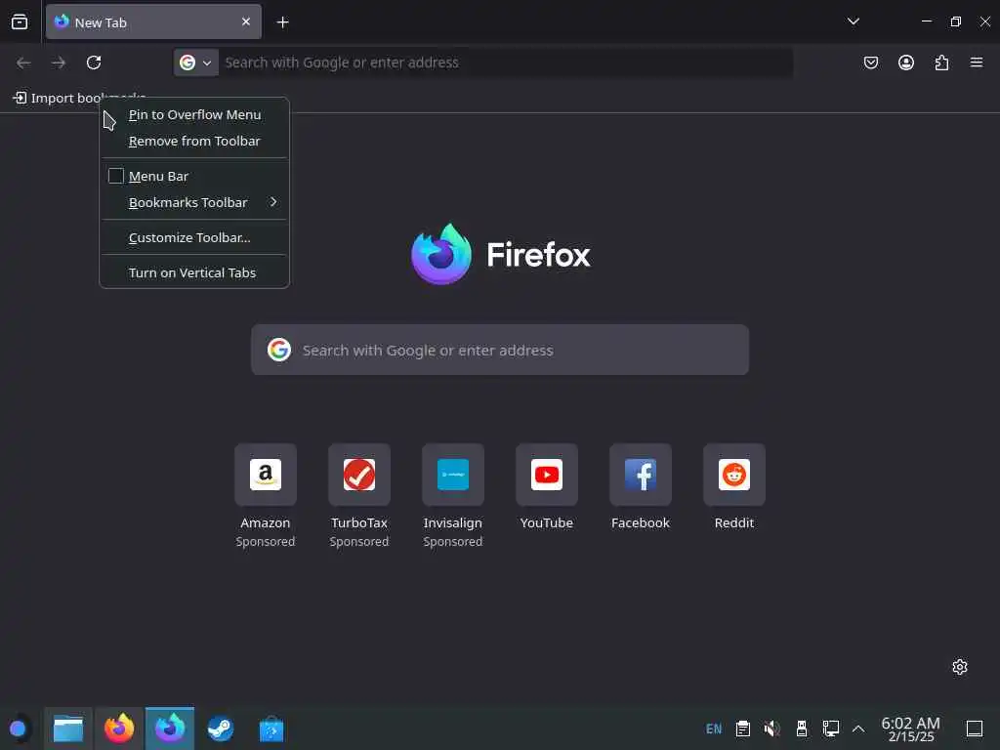Open the Discover store taskbar icon
The image size is (1000, 750).
pos(271,729)
